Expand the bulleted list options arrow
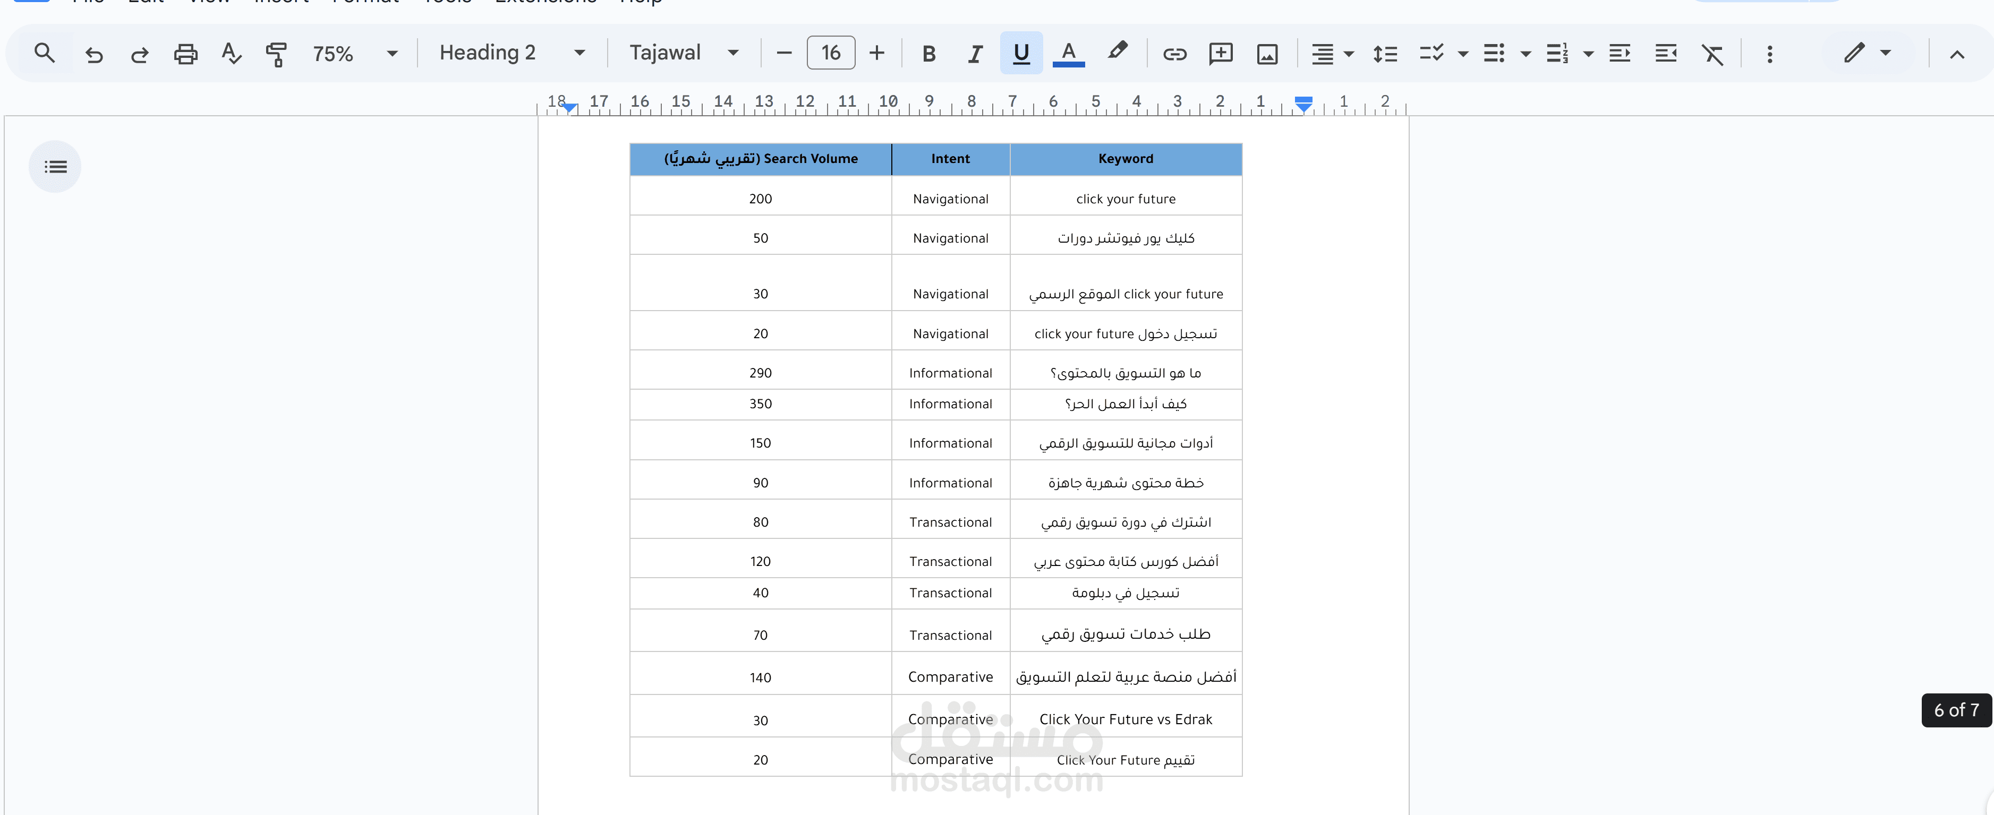This screenshot has width=1994, height=815. [1526, 54]
